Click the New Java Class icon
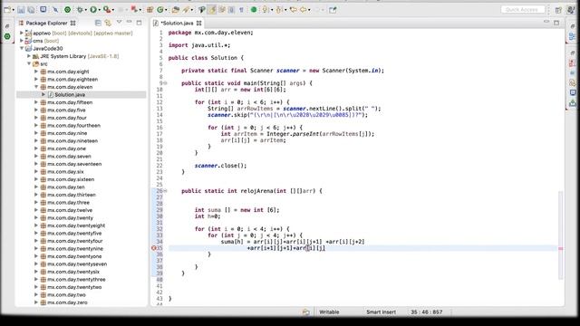The height and width of the screenshot is (326, 580). [160, 10]
